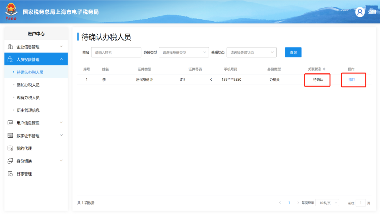Expand the 企业信息管理 chevron
This screenshot has width=380, height=214.
tap(61, 46)
